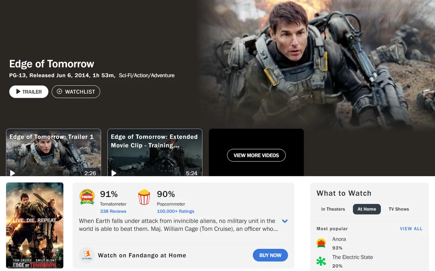The height and width of the screenshot is (271, 435).
Task: Click the Certified Fresh tomato icon
Action: click(87, 197)
